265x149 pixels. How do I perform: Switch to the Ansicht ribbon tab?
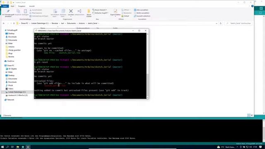[x=31, y=6]
